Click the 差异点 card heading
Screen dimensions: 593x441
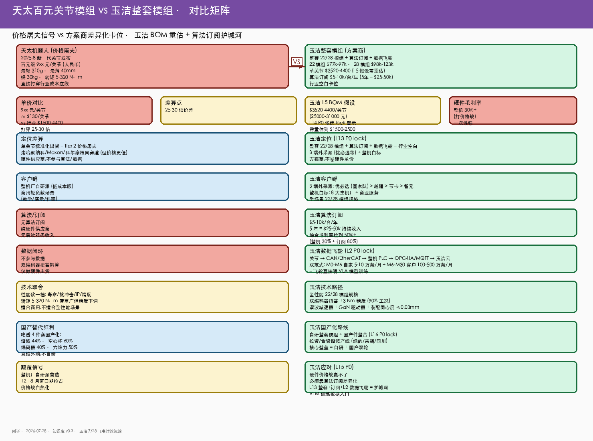click(x=173, y=103)
